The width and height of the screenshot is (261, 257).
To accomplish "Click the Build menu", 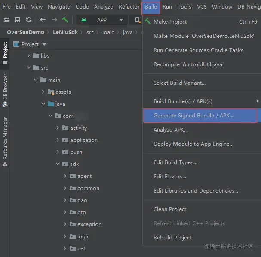I will (x=151, y=7).
